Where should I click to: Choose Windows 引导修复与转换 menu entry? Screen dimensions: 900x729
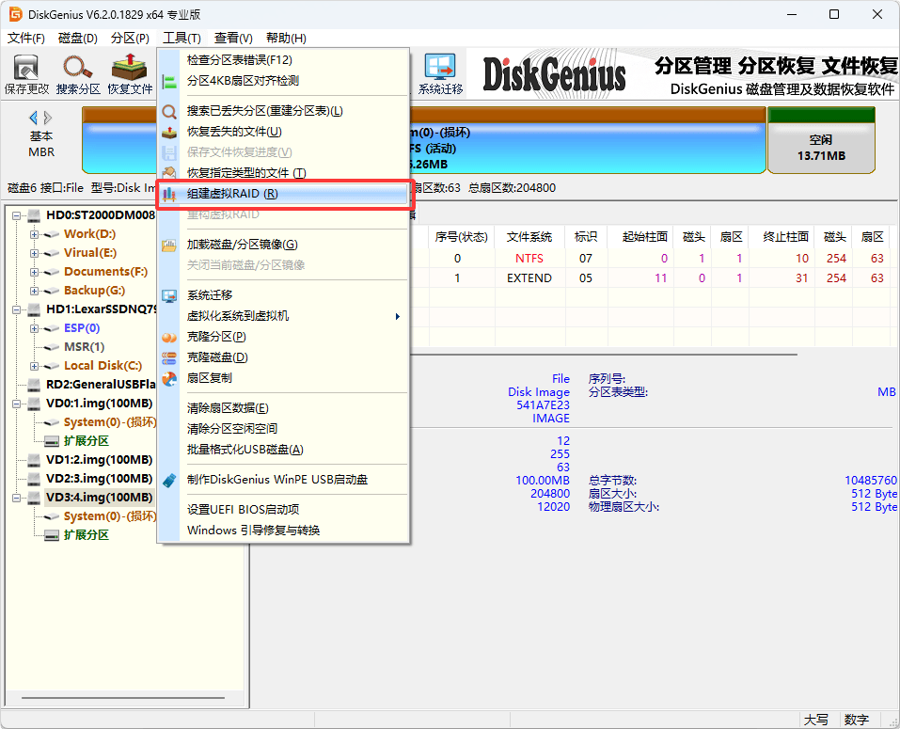click(x=284, y=530)
